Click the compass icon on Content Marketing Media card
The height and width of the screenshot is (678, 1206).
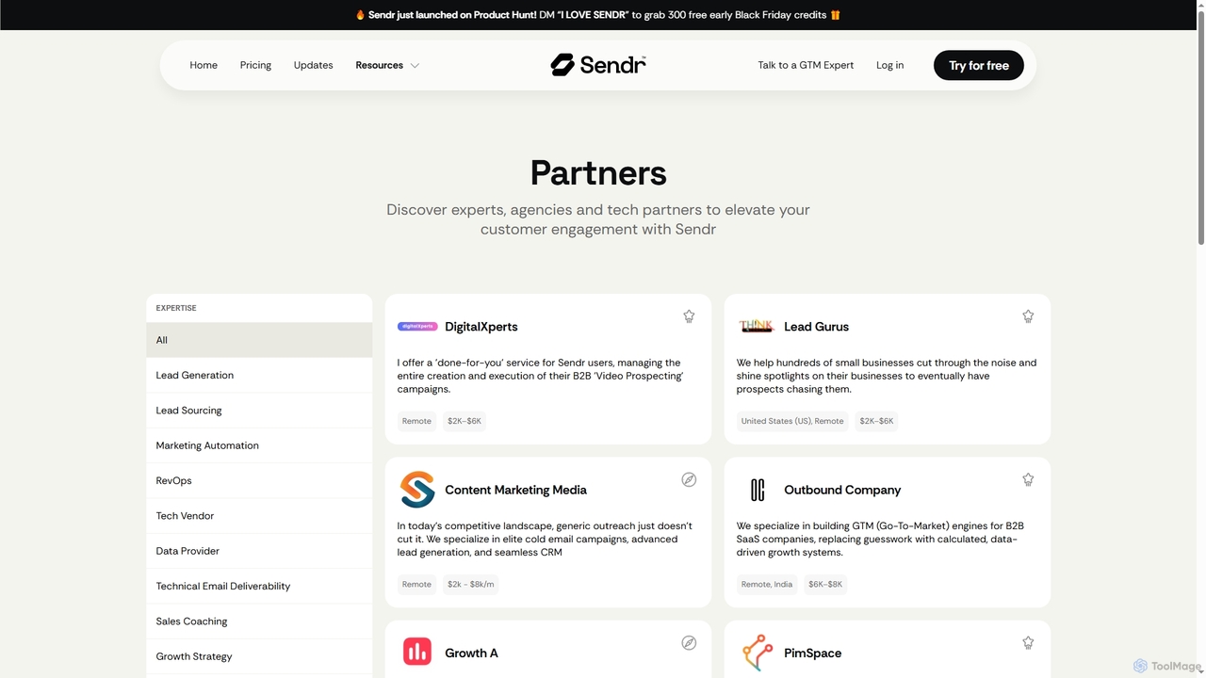[689, 479]
